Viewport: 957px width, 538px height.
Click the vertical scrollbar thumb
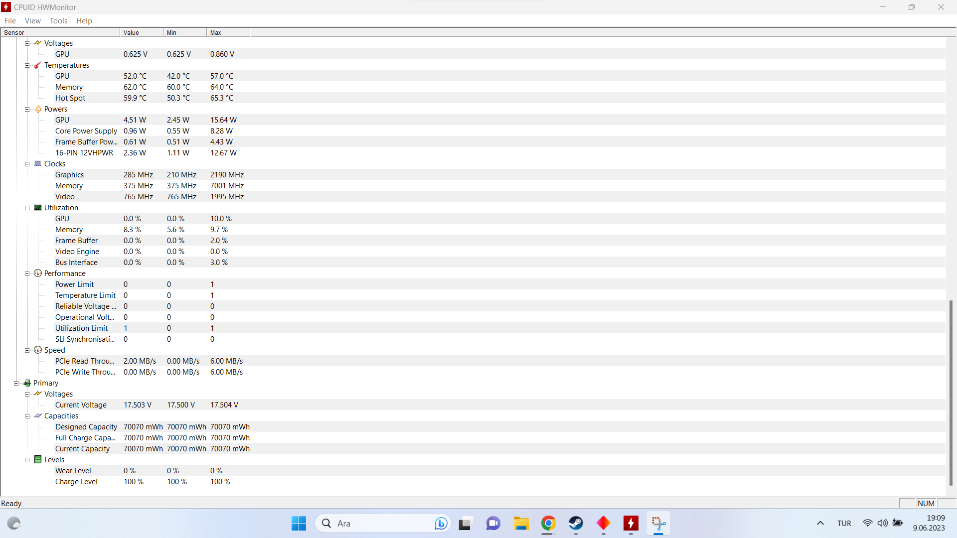tap(951, 393)
